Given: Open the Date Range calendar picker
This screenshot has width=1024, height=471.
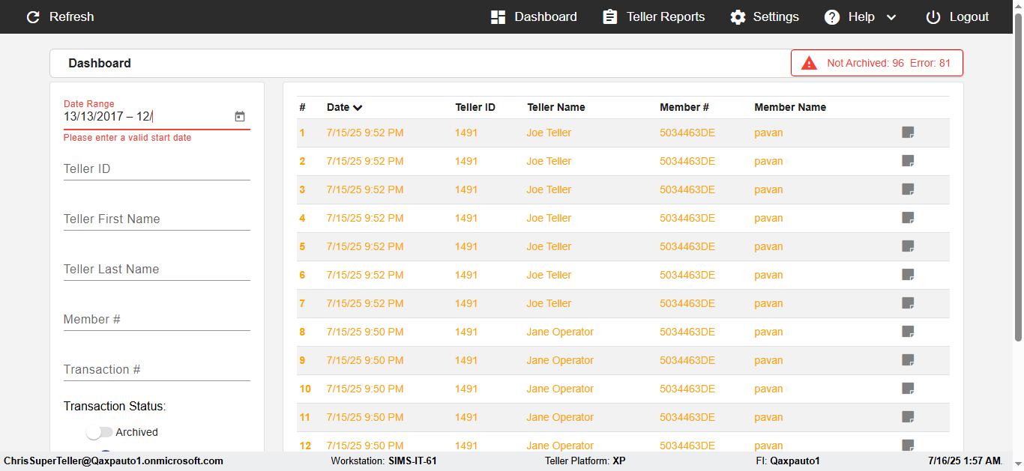Looking at the screenshot, I should coord(240,116).
